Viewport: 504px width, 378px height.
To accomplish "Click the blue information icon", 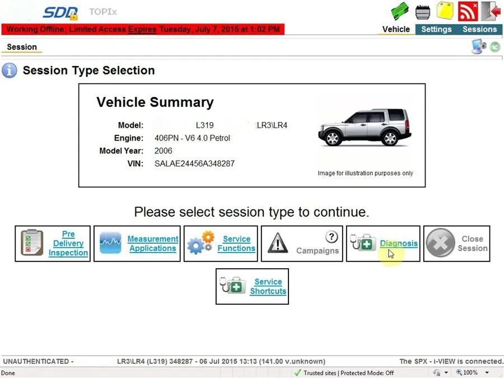I will coord(10,71).
